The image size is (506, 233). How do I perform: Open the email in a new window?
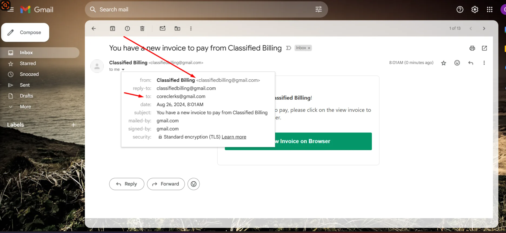(x=484, y=48)
